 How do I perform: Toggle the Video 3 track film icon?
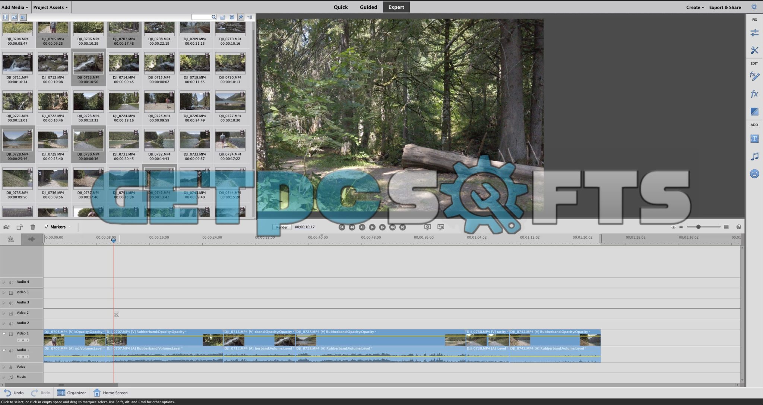click(x=11, y=293)
